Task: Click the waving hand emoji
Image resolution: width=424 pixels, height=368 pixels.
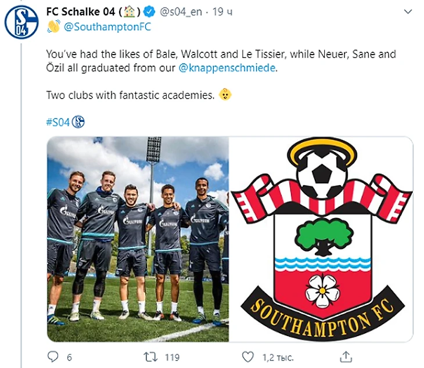Action: [53, 27]
